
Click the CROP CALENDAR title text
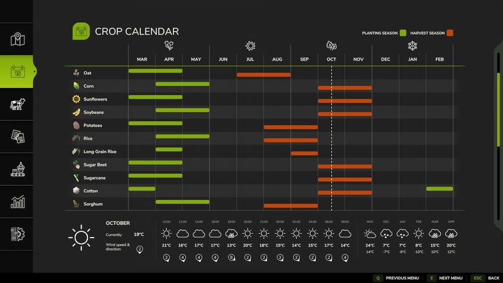137,31
